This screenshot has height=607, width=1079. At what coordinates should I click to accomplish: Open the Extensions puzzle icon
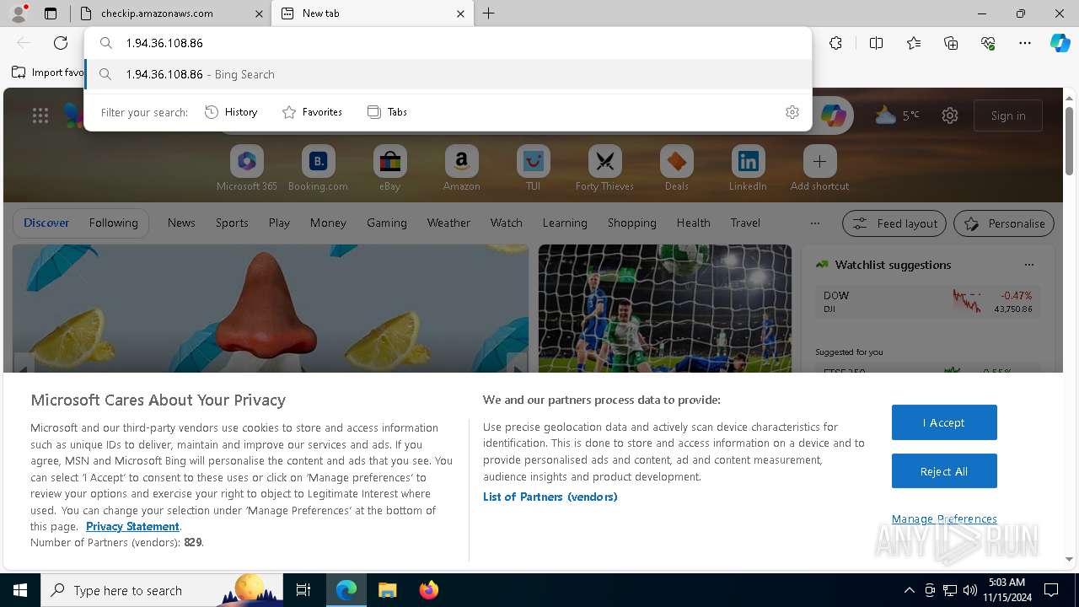click(x=835, y=43)
